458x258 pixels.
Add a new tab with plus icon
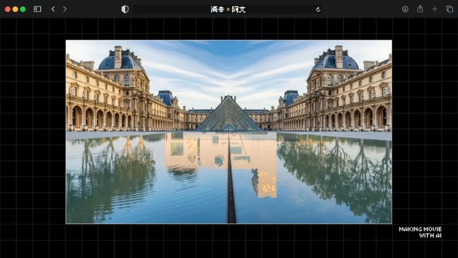point(435,9)
